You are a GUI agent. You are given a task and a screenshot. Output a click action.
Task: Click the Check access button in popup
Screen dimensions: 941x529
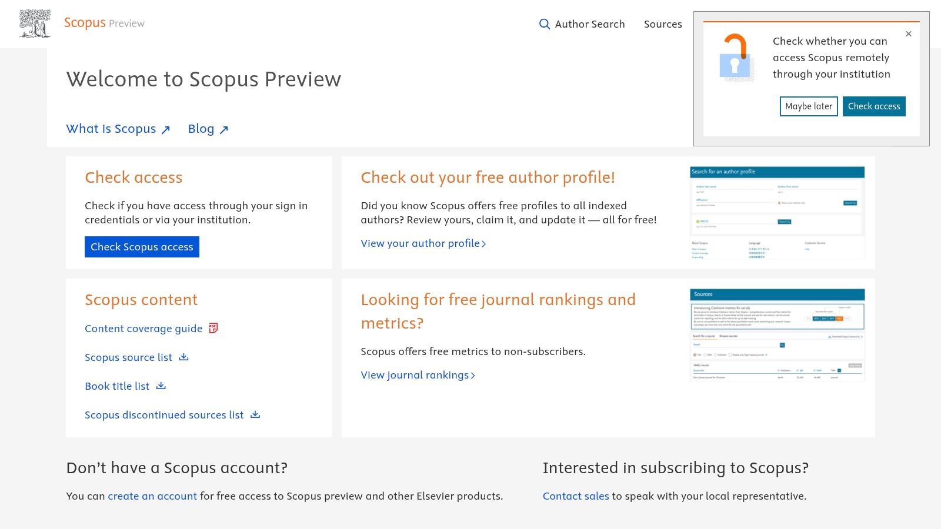tap(874, 106)
